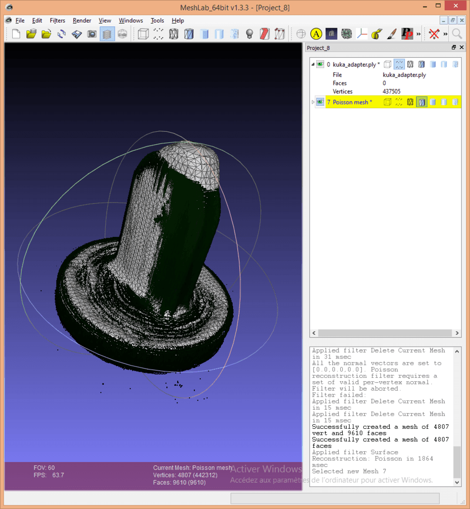The height and width of the screenshot is (509, 470).
Task: Click the Save Snapshot camera icon
Action: tap(92, 34)
